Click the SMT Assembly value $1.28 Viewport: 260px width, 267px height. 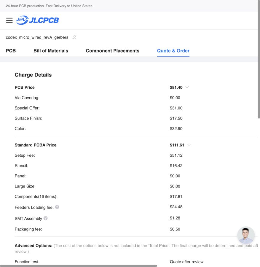pos(175,218)
